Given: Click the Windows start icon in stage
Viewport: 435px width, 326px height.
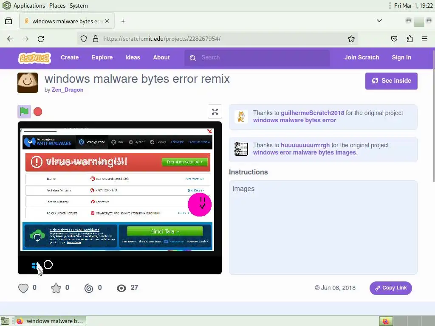Looking at the screenshot, I should 34,266.
